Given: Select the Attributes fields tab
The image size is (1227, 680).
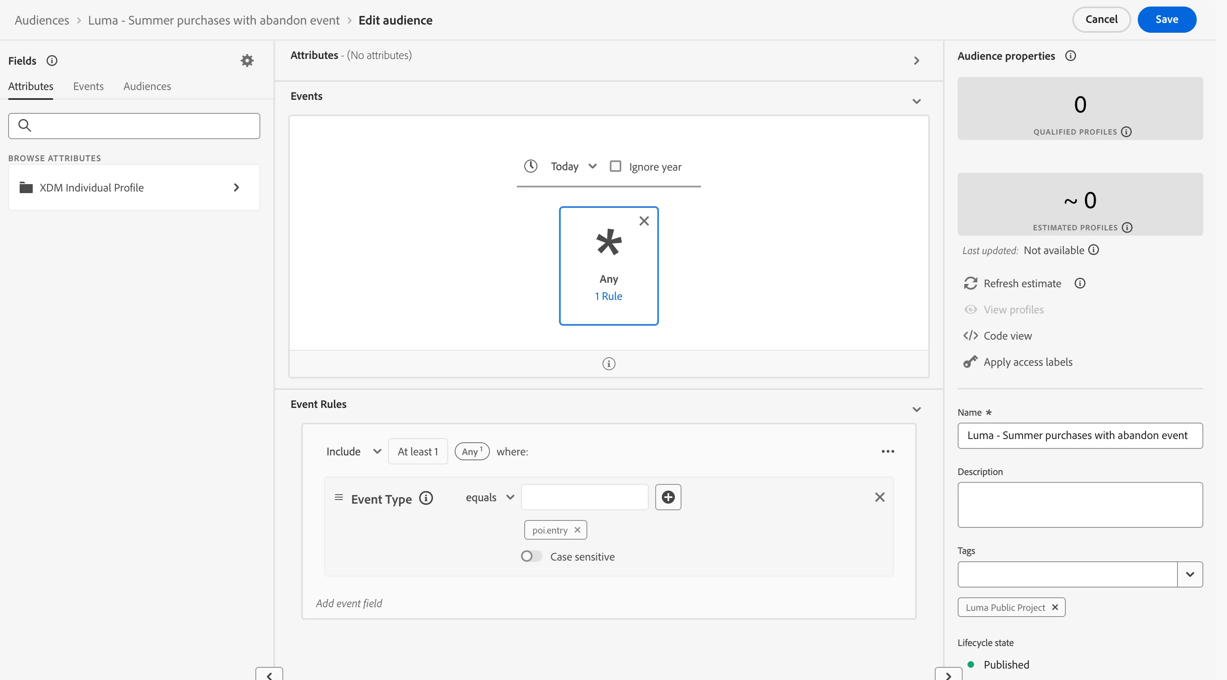Looking at the screenshot, I should tap(30, 86).
